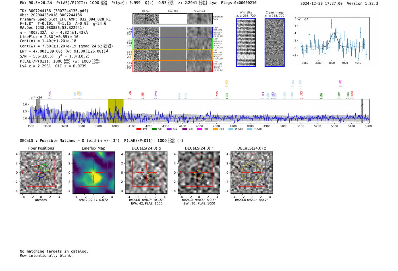Screen dimensions: 398x271
Task: Click the Gaussian fit peak near 4000
Action: 334,33
